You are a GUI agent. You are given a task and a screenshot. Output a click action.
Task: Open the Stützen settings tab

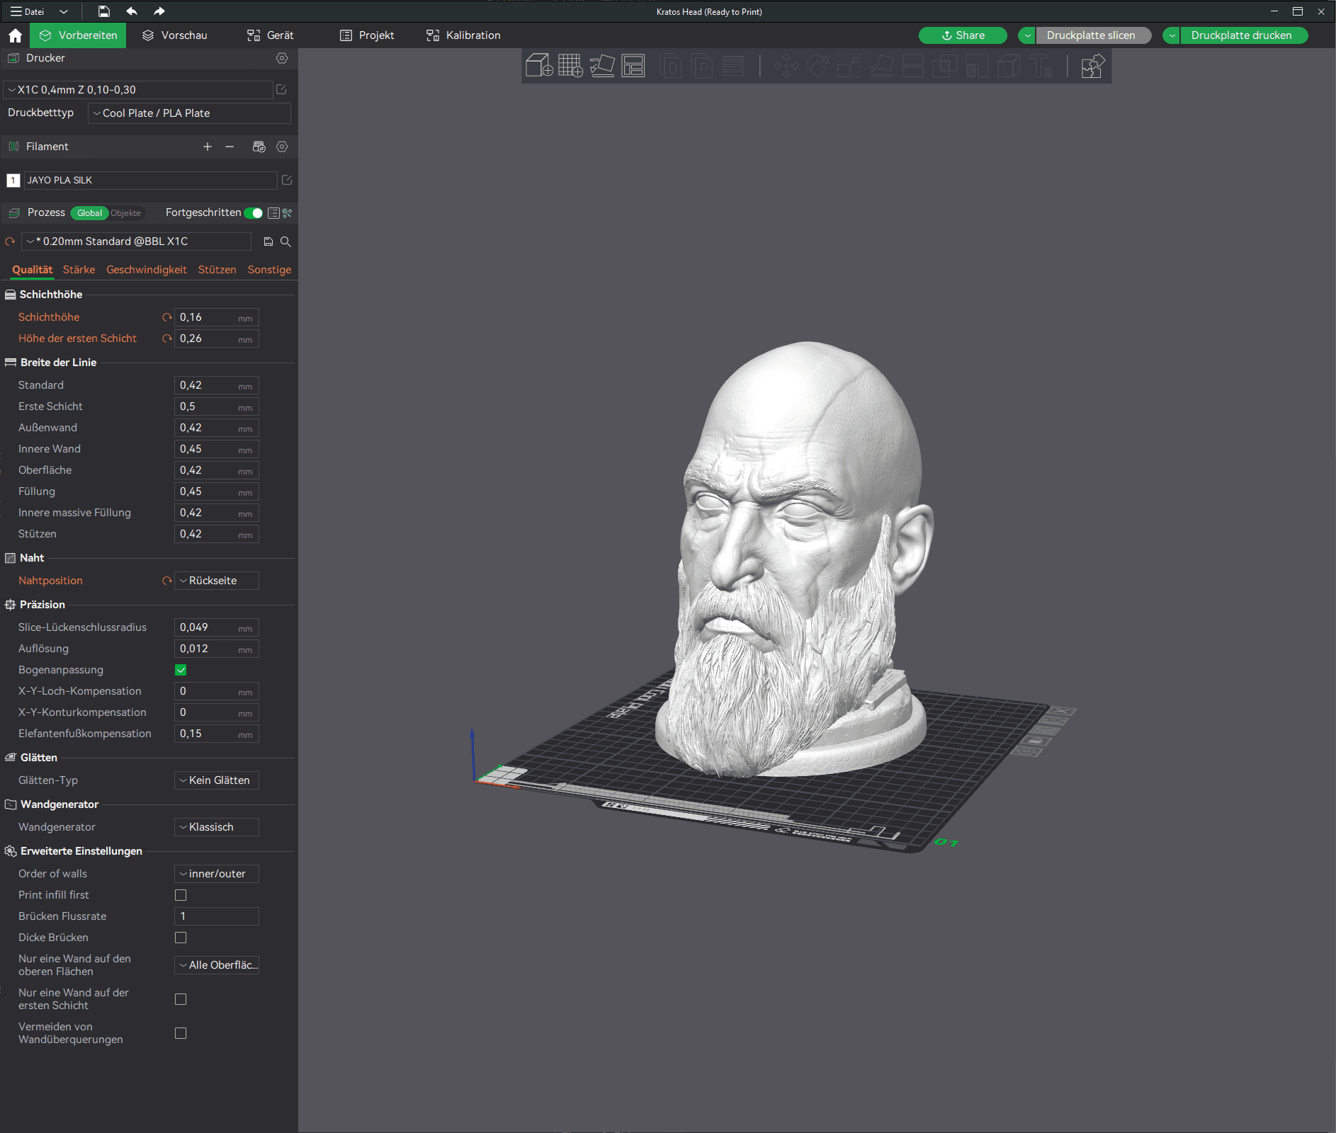coord(217,270)
